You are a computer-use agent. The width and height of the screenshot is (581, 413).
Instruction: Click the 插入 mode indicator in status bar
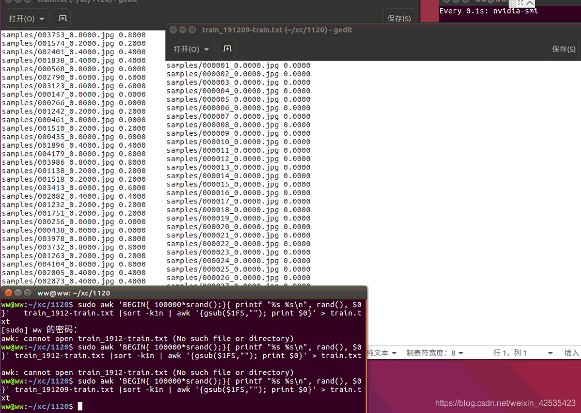tap(571, 353)
